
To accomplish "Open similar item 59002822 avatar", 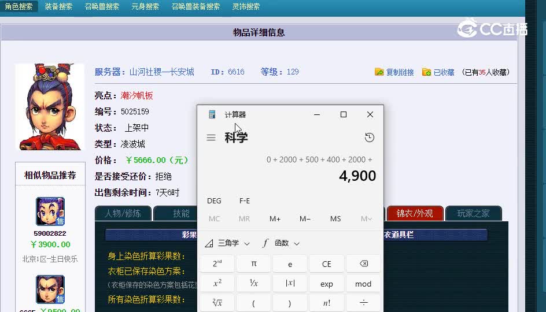I will [50, 211].
